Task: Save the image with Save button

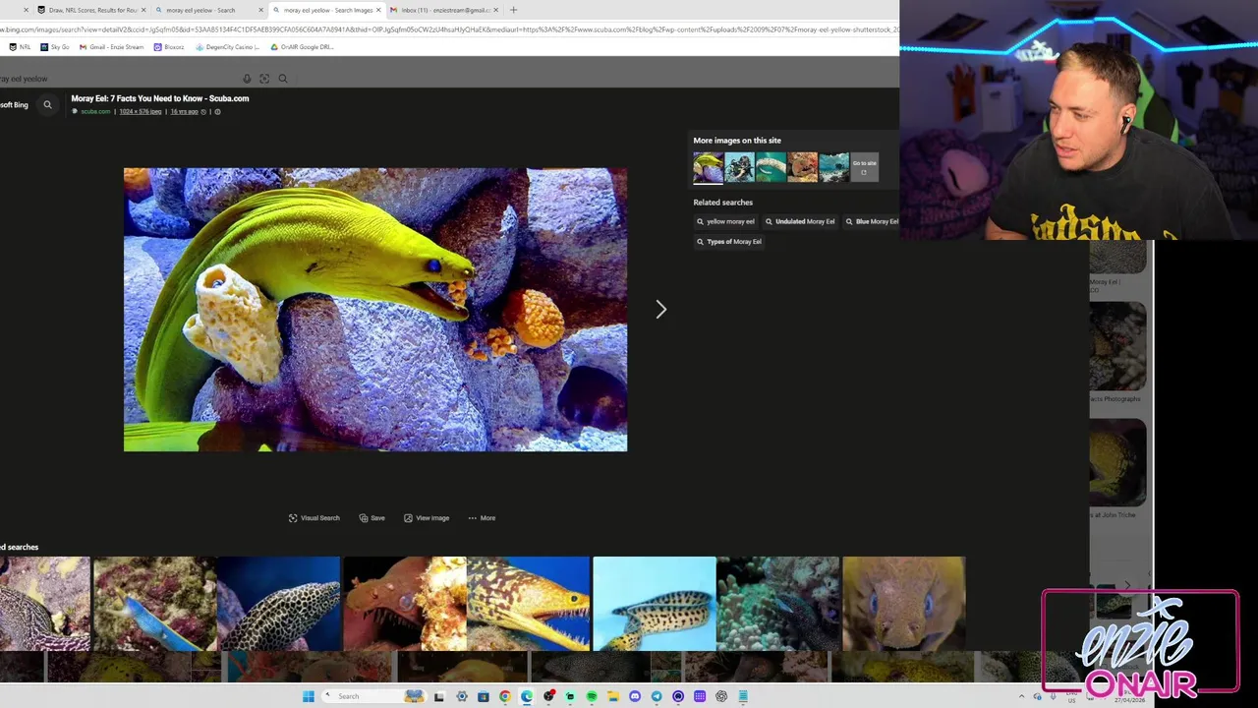Action: (x=372, y=518)
